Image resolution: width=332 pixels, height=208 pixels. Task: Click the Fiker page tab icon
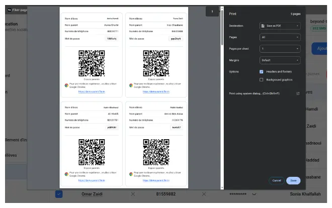coord(10,10)
